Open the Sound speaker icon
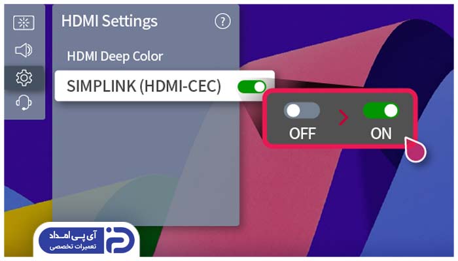458x261 pixels. (24, 50)
